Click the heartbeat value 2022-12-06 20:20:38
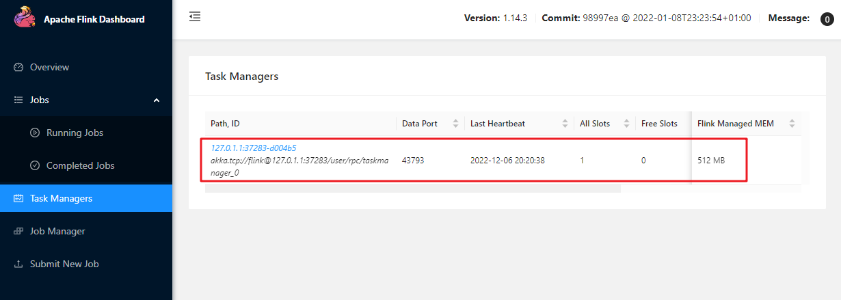The height and width of the screenshot is (300, 841). (507, 161)
